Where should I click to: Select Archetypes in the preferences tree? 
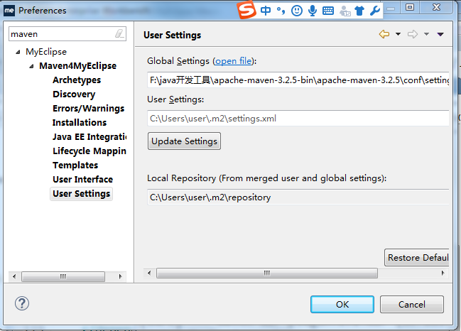pyautogui.click(x=77, y=80)
